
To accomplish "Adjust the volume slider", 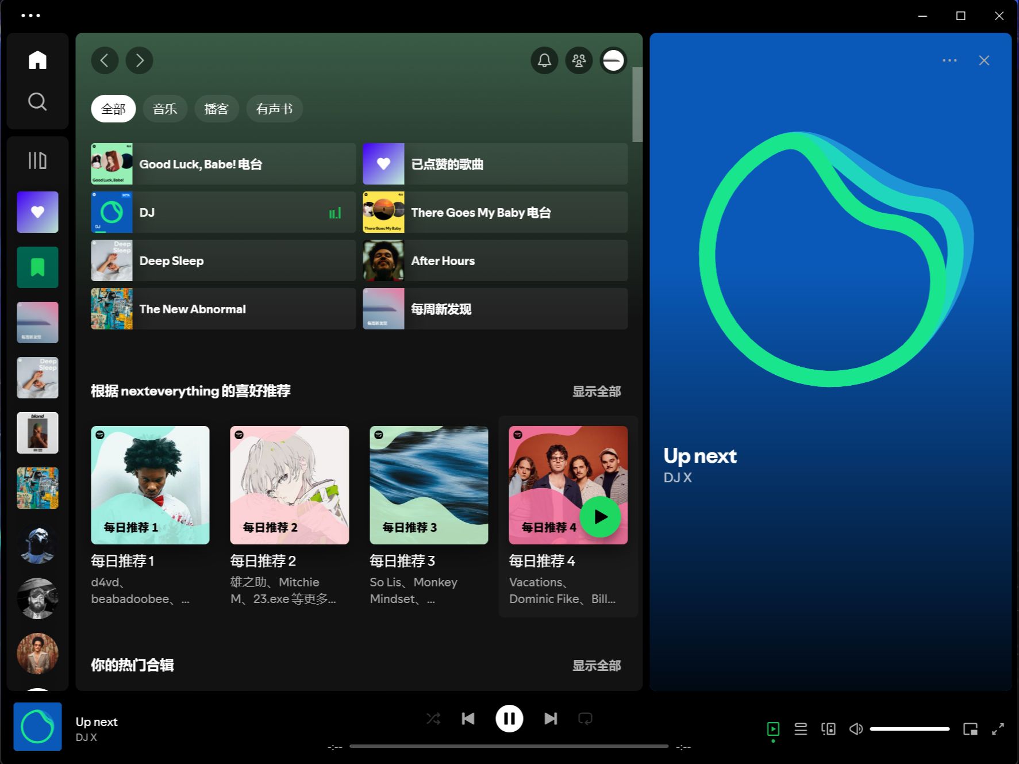I will click(x=909, y=729).
